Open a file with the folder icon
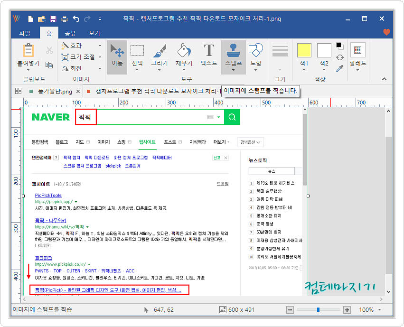The width and height of the screenshot is (404, 327). (41, 19)
